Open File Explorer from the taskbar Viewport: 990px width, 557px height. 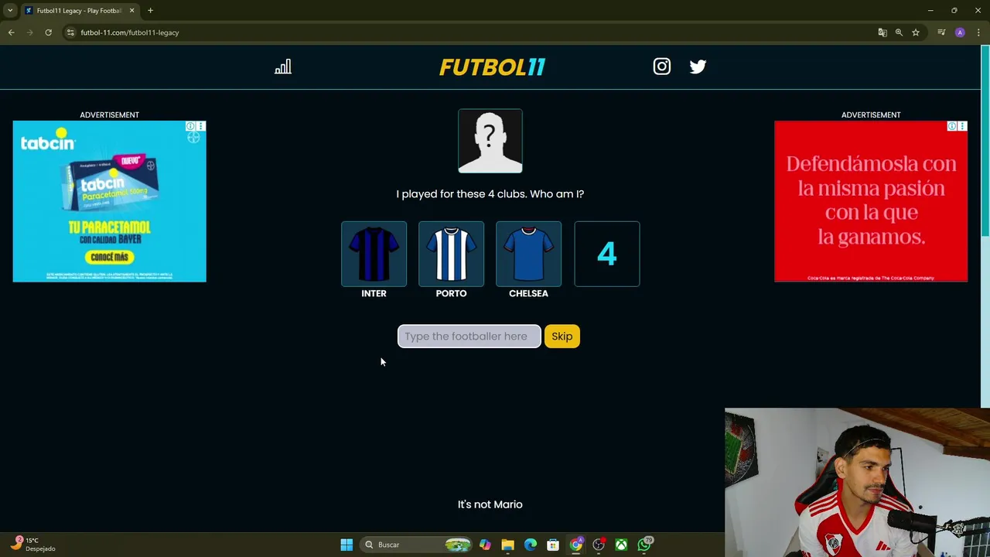pyautogui.click(x=507, y=545)
